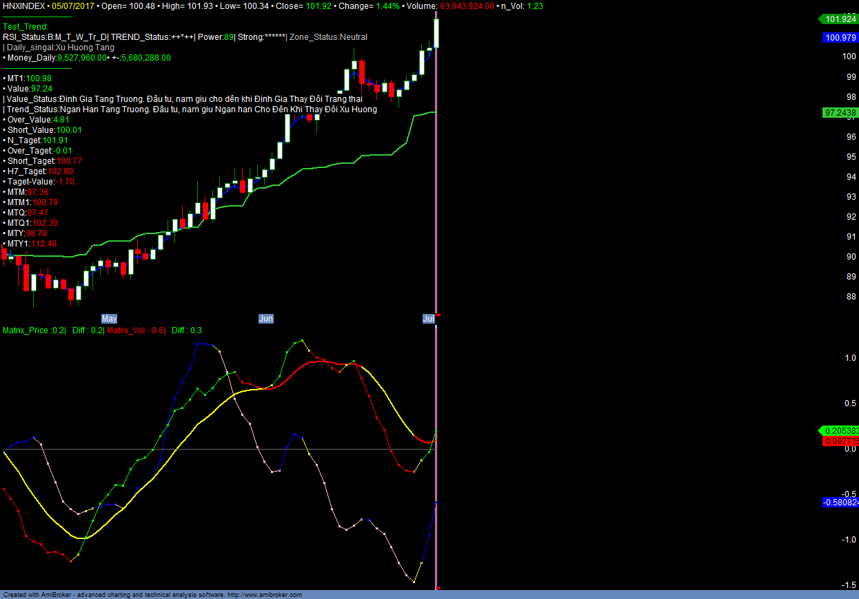The image size is (859, 599).
Task: Click the red Matrix_Vol indicator label
Action: (x=136, y=330)
